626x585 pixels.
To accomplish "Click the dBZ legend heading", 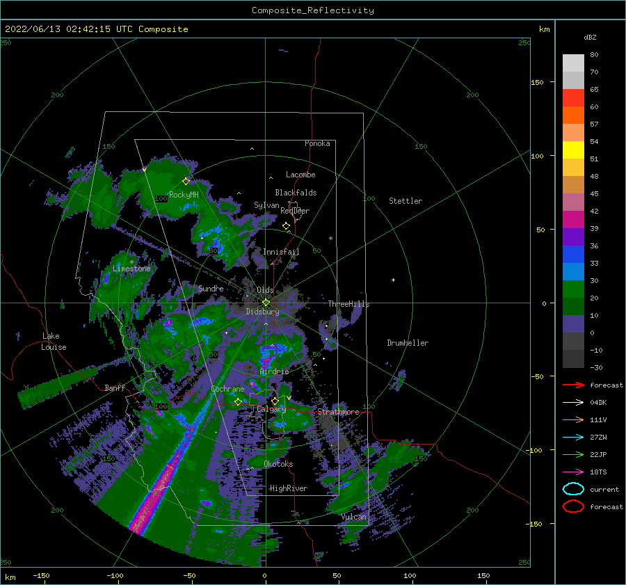I will click(590, 37).
